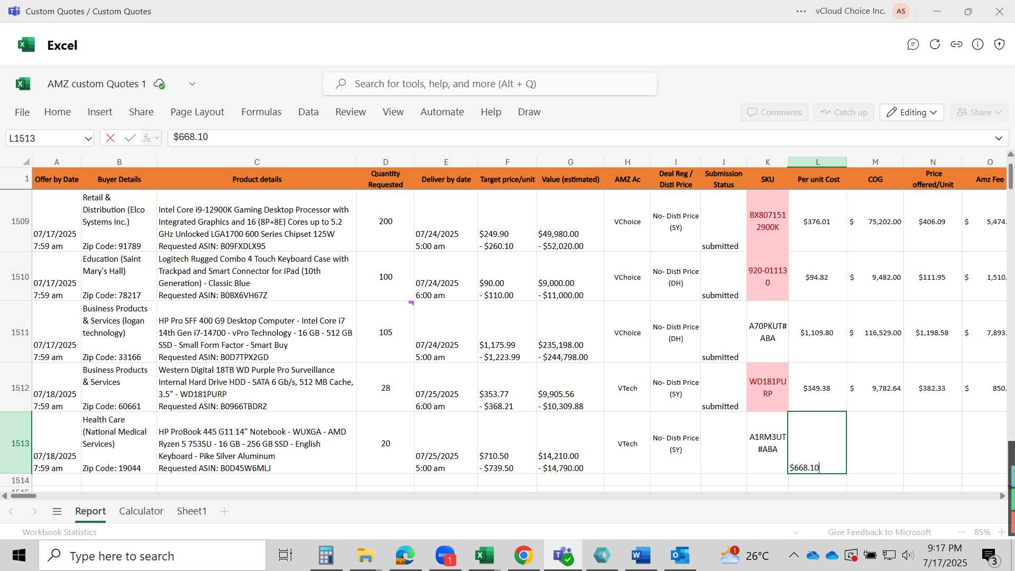1015x571 pixels.
Task: Expand the formula bar chevron
Action: [999, 138]
